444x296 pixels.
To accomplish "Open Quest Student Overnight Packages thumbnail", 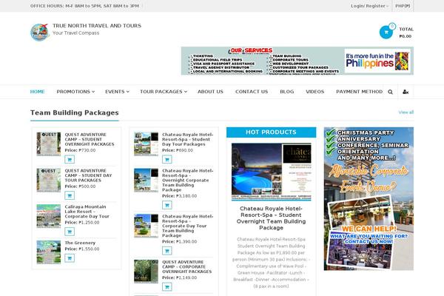I will tap(48, 144).
